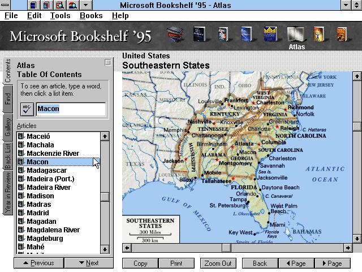
Task: Switch to the Find side tab
Action: point(7,99)
